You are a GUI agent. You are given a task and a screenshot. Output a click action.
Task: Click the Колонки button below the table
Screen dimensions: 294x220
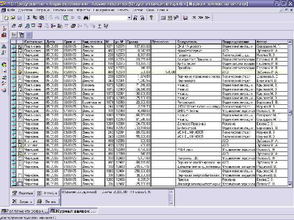point(47,193)
